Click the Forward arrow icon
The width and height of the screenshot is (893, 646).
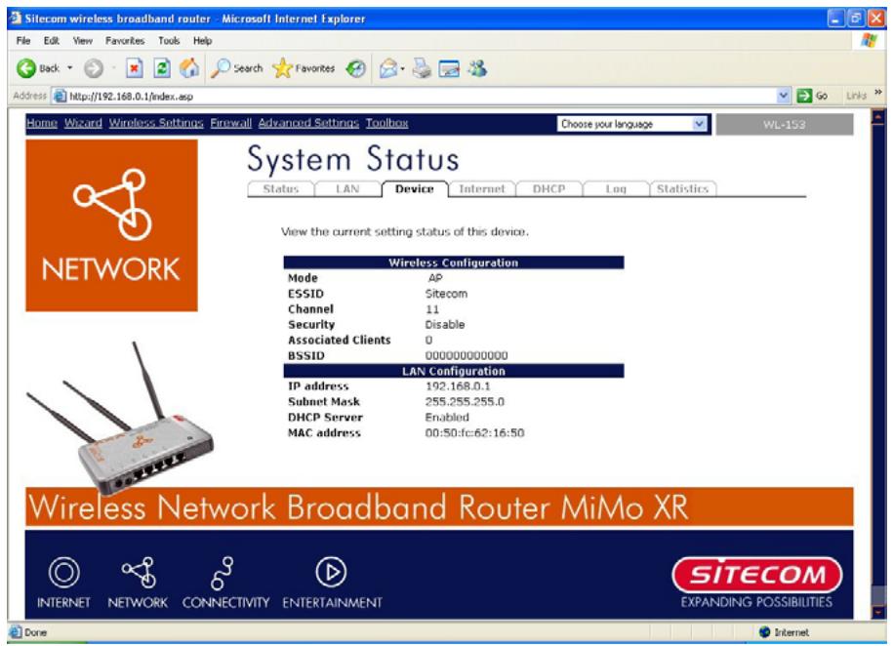click(x=94, y=69)
